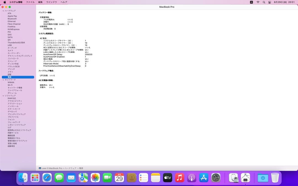Select Thunderbolt/USB4 in the sidebar

[16, 43]
